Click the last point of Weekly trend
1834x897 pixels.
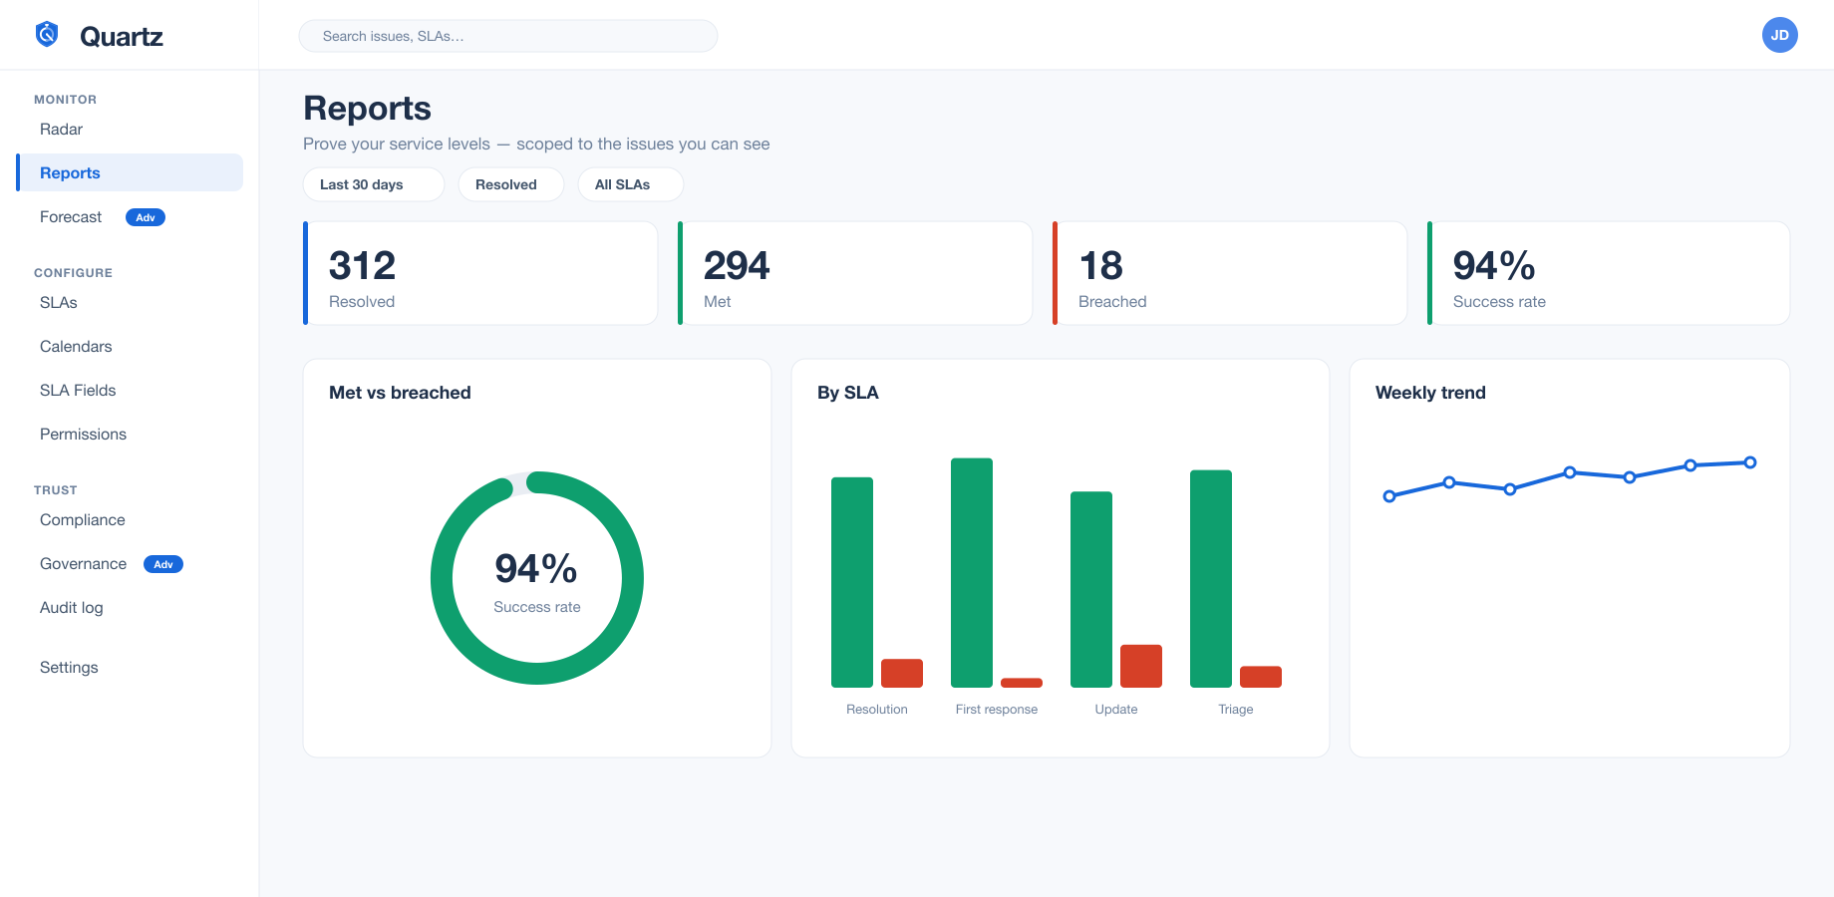pos(1750,462)
